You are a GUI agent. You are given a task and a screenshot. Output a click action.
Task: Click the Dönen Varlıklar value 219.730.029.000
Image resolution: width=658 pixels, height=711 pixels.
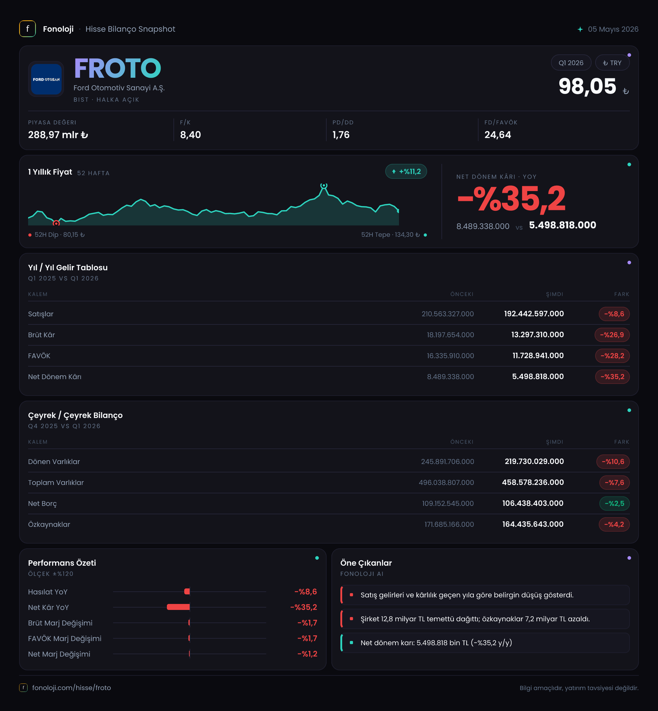pyautogui.click(x=534, y=462)
